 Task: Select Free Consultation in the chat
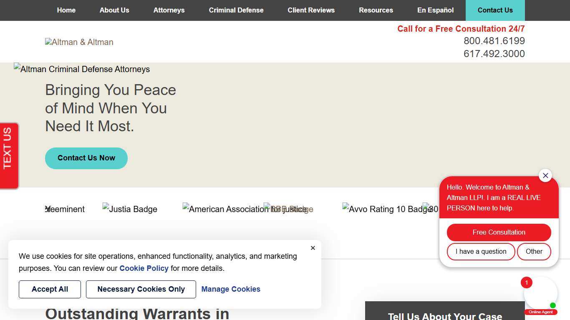point(499,232)
